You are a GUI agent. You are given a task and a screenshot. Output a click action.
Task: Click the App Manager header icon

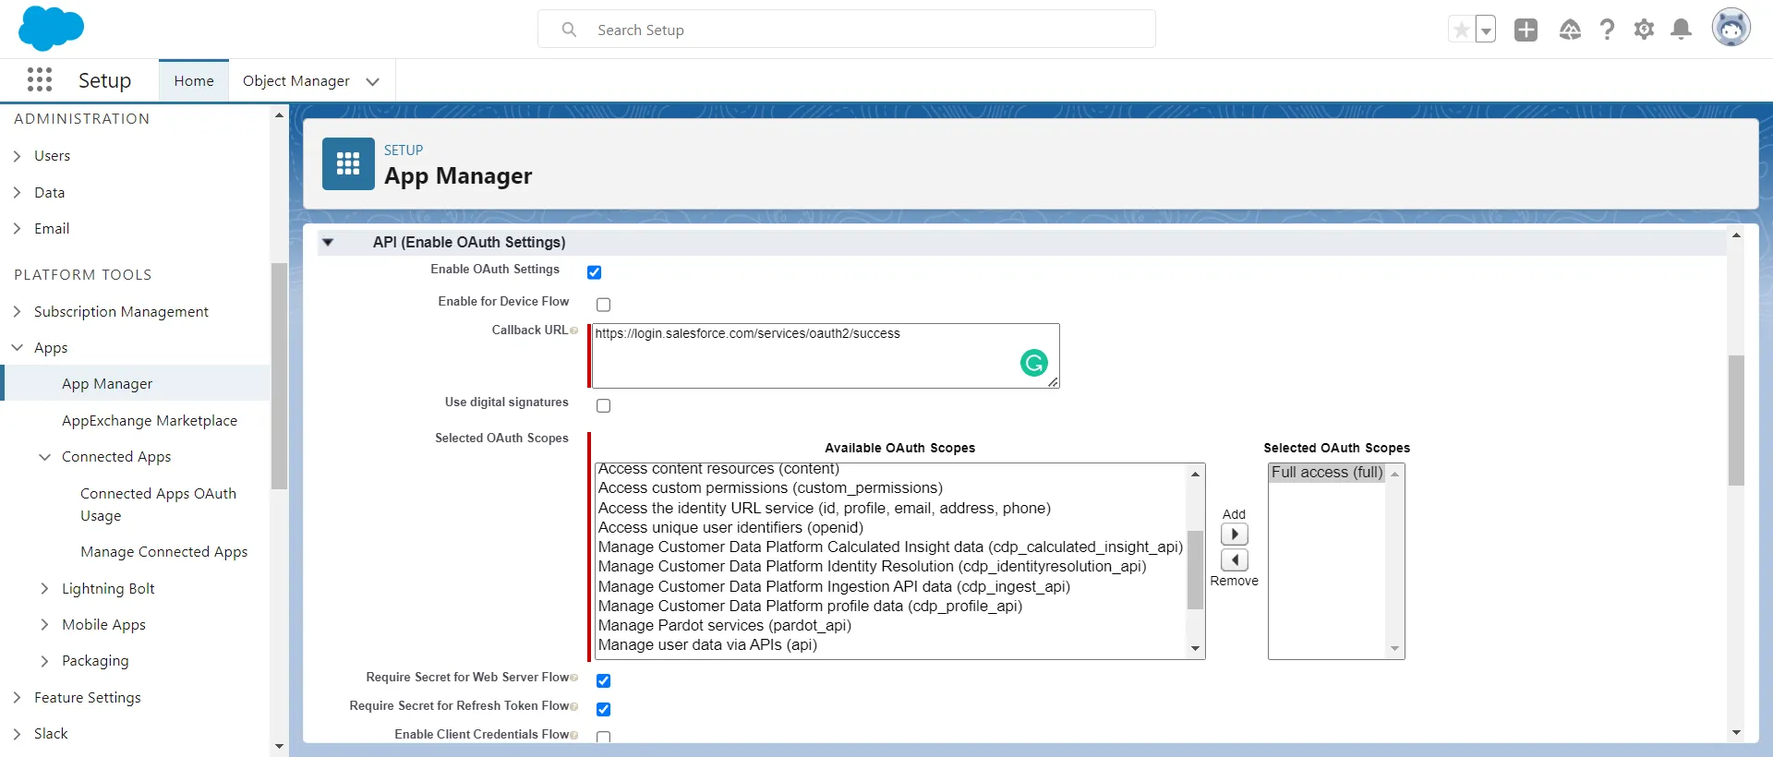pos(348,163)
